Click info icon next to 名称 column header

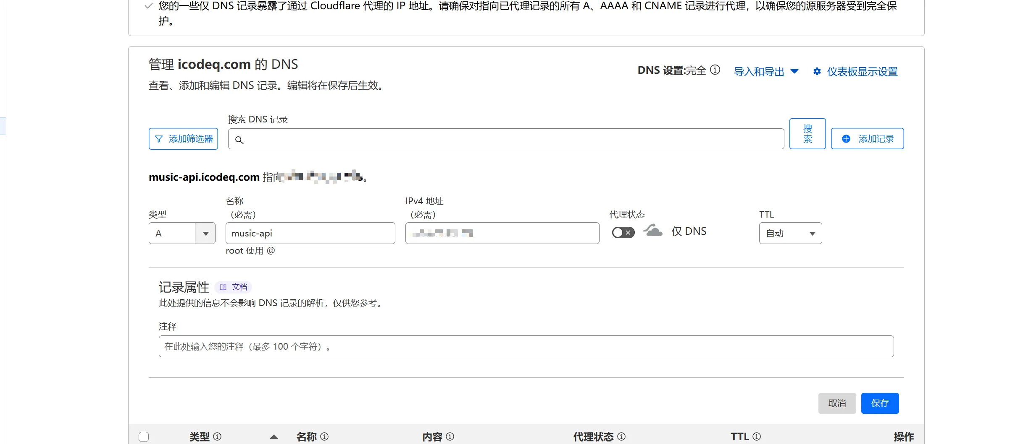pyautogui.click(x=324, y=436)
